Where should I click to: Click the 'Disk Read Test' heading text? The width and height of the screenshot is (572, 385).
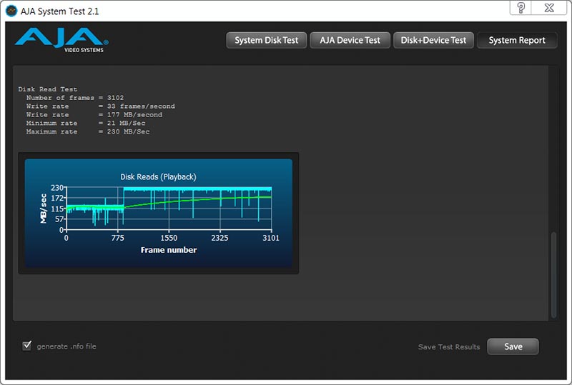tap(48, 89)
